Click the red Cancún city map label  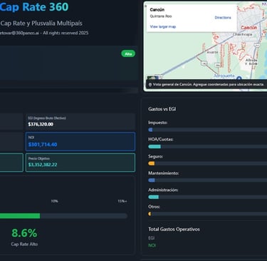click(249, 28)
